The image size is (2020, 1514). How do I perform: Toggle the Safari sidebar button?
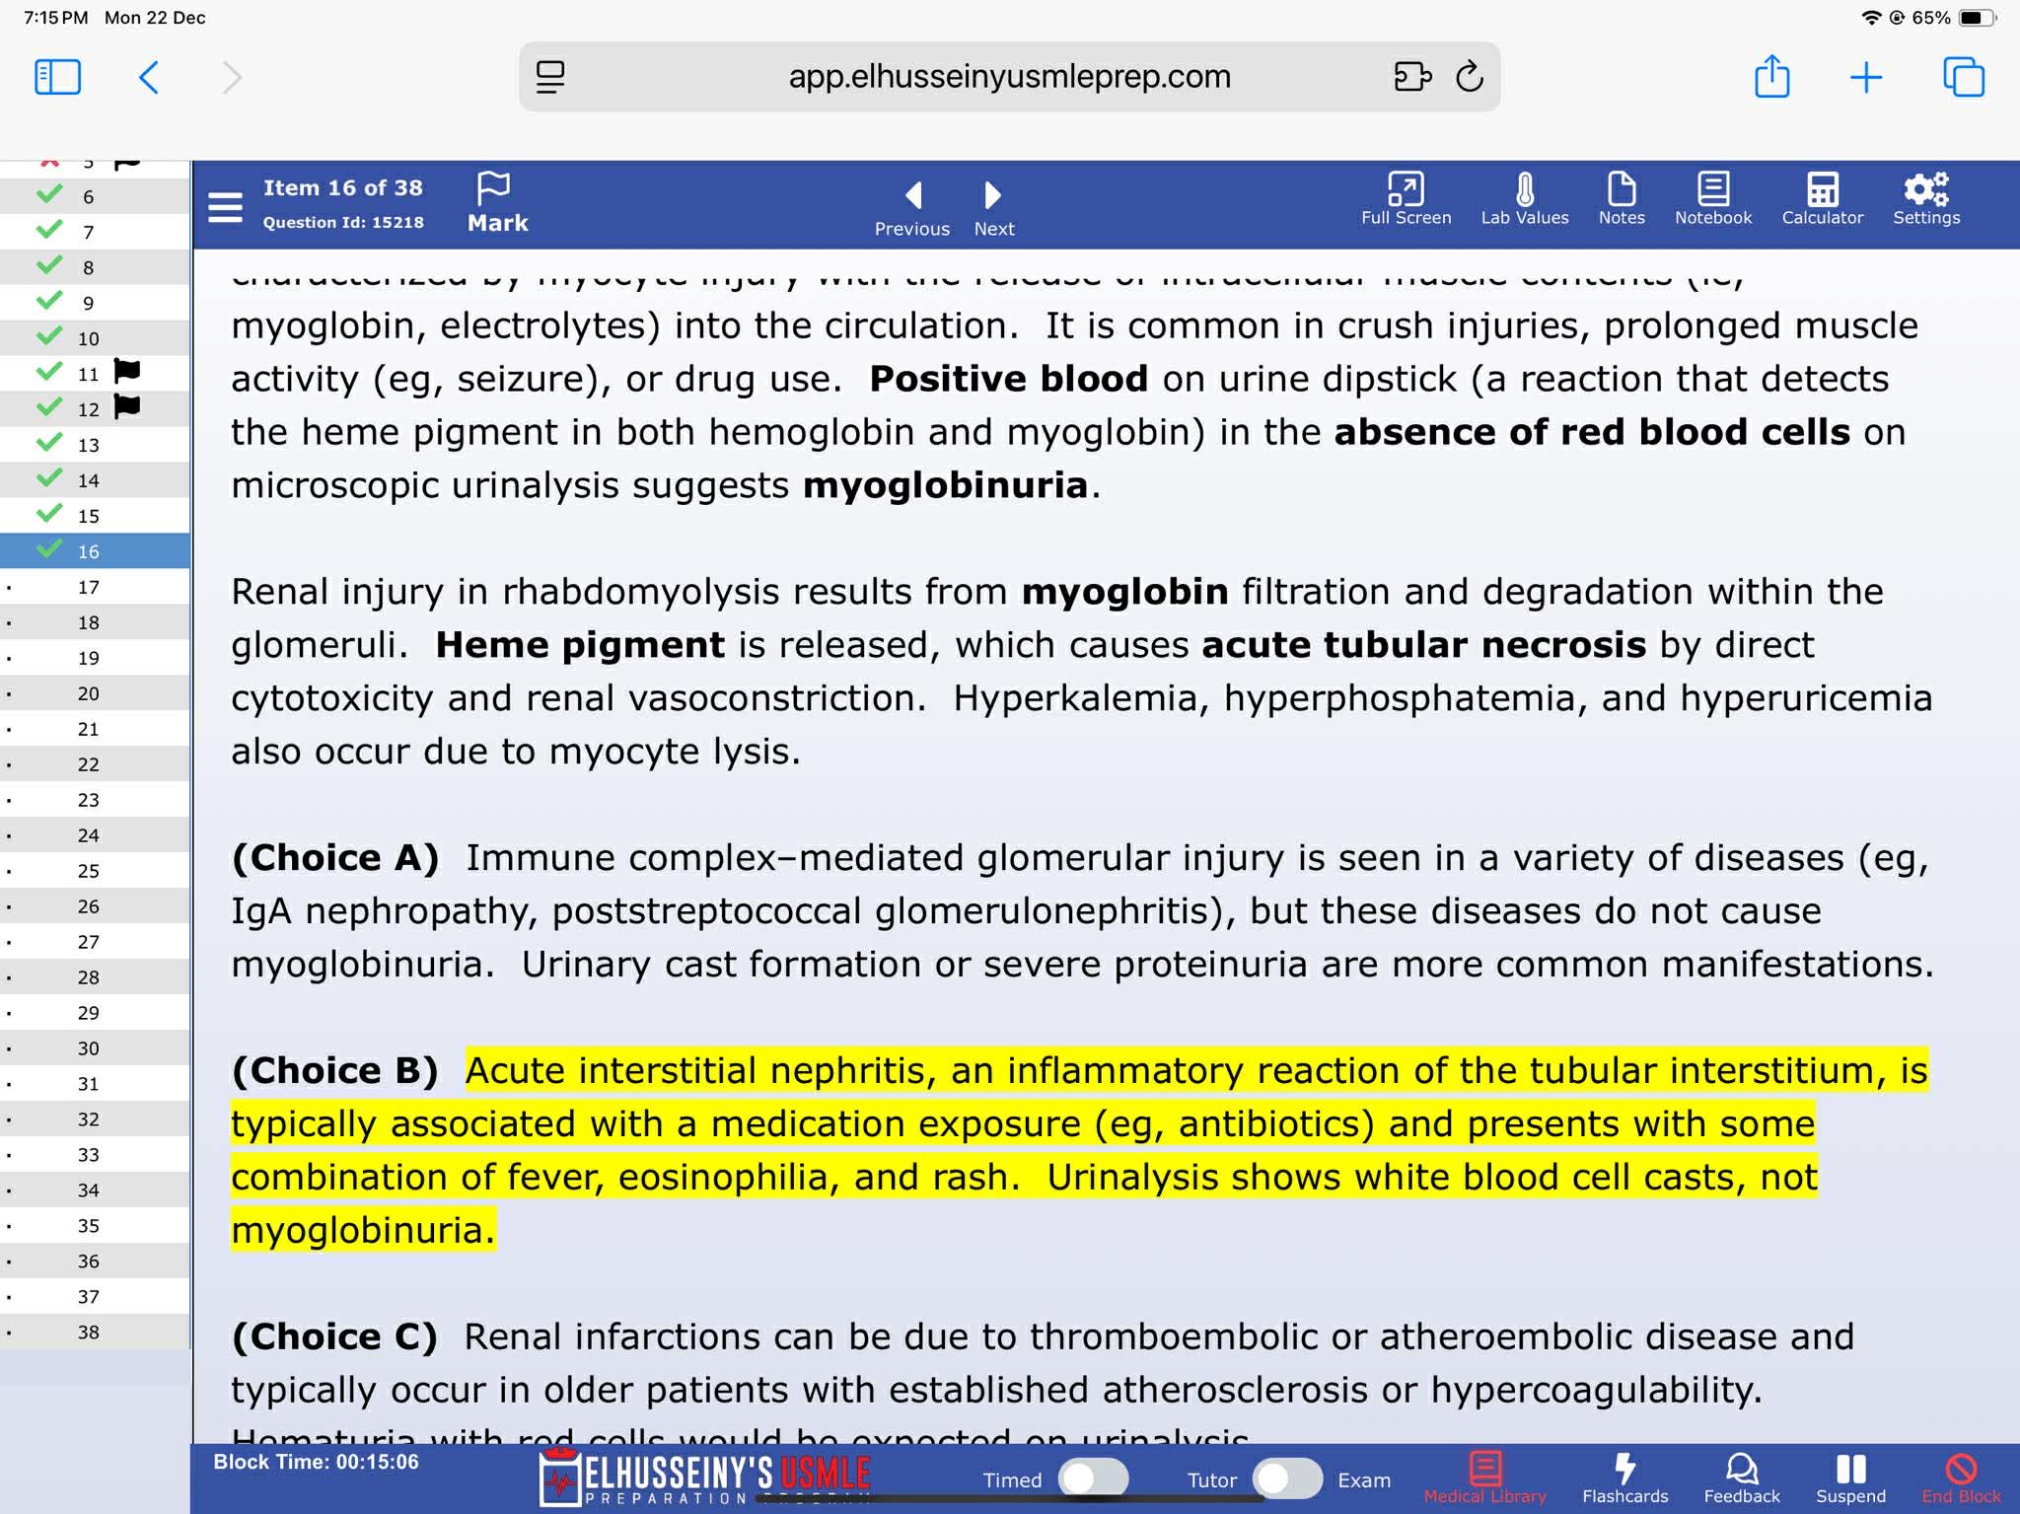57,77
